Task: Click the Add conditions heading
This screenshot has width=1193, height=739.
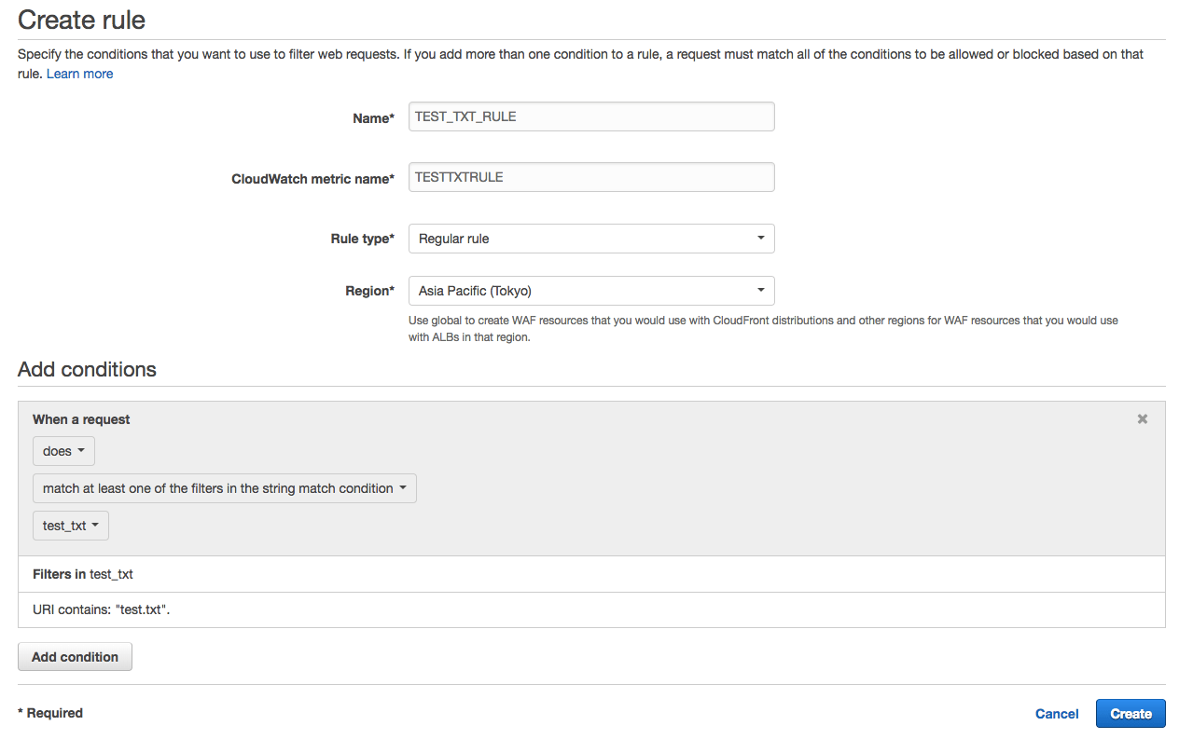Action: click(x=87, y=369)
